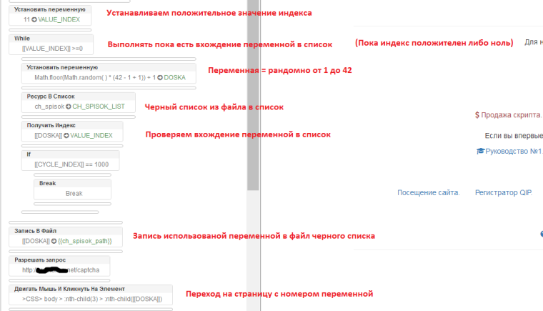The height and width of the screenshot is (311, 543).
Task: Select 'Двигать Мышь И Кликнуть На Элемент' block
Action: pyautogui.click(x=91, y=295)
